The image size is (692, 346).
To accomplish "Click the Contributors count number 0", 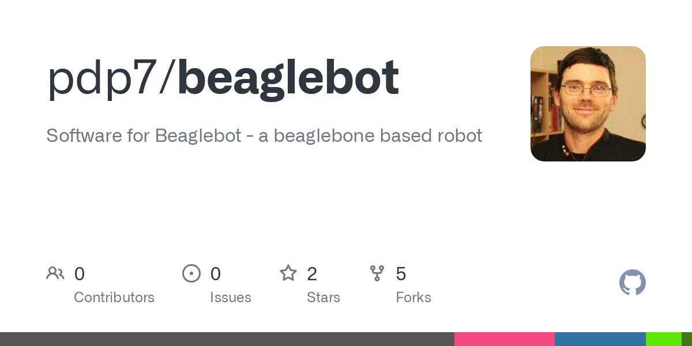I will 80,274.
